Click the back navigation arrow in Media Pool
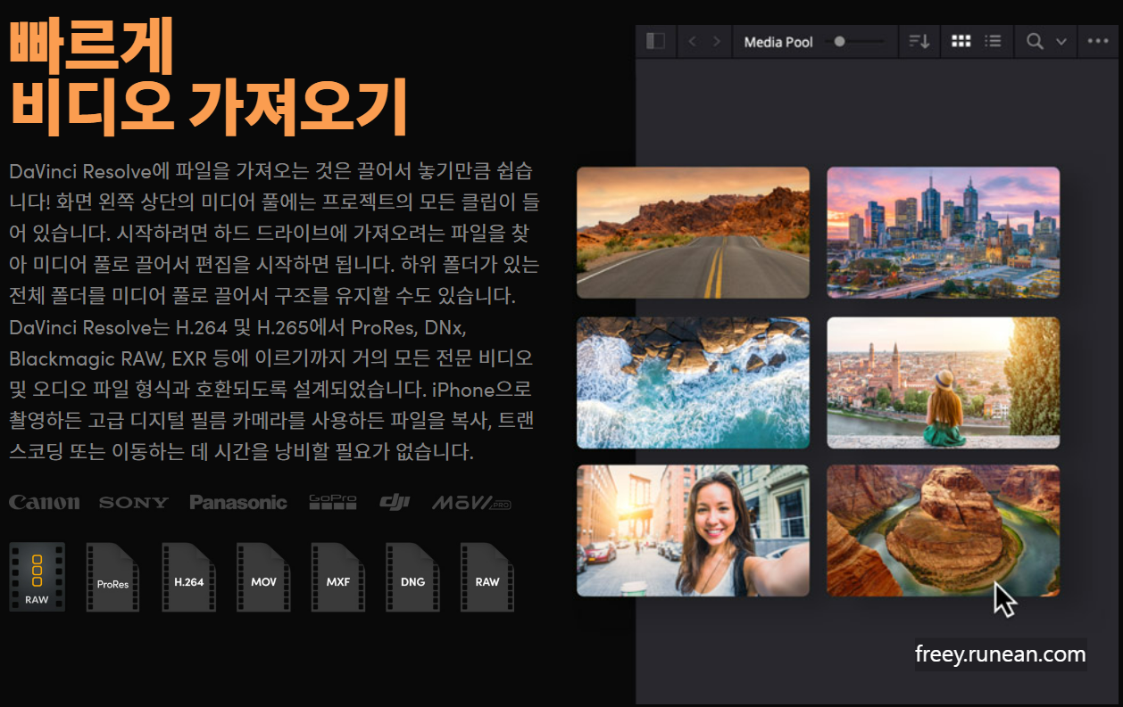This screenshot has width=1123, height=707. (692, 41)
